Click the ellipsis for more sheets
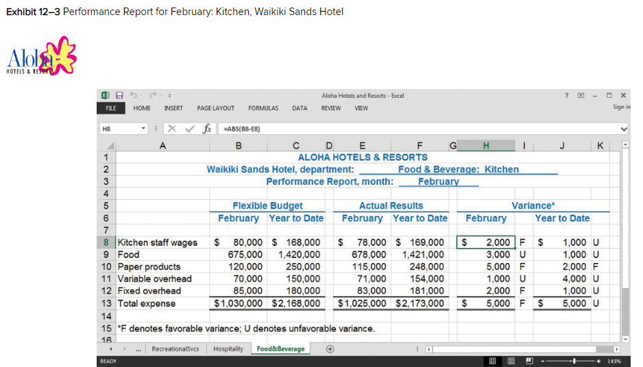The image size is (643, 367). click(x=138, y=349)
